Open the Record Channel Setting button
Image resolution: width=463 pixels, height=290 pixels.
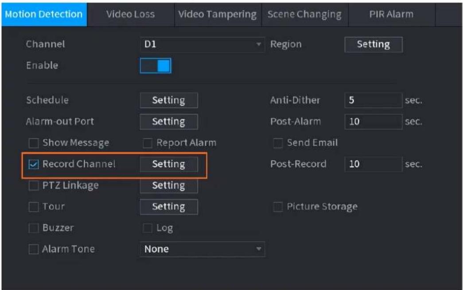(169, 164)
